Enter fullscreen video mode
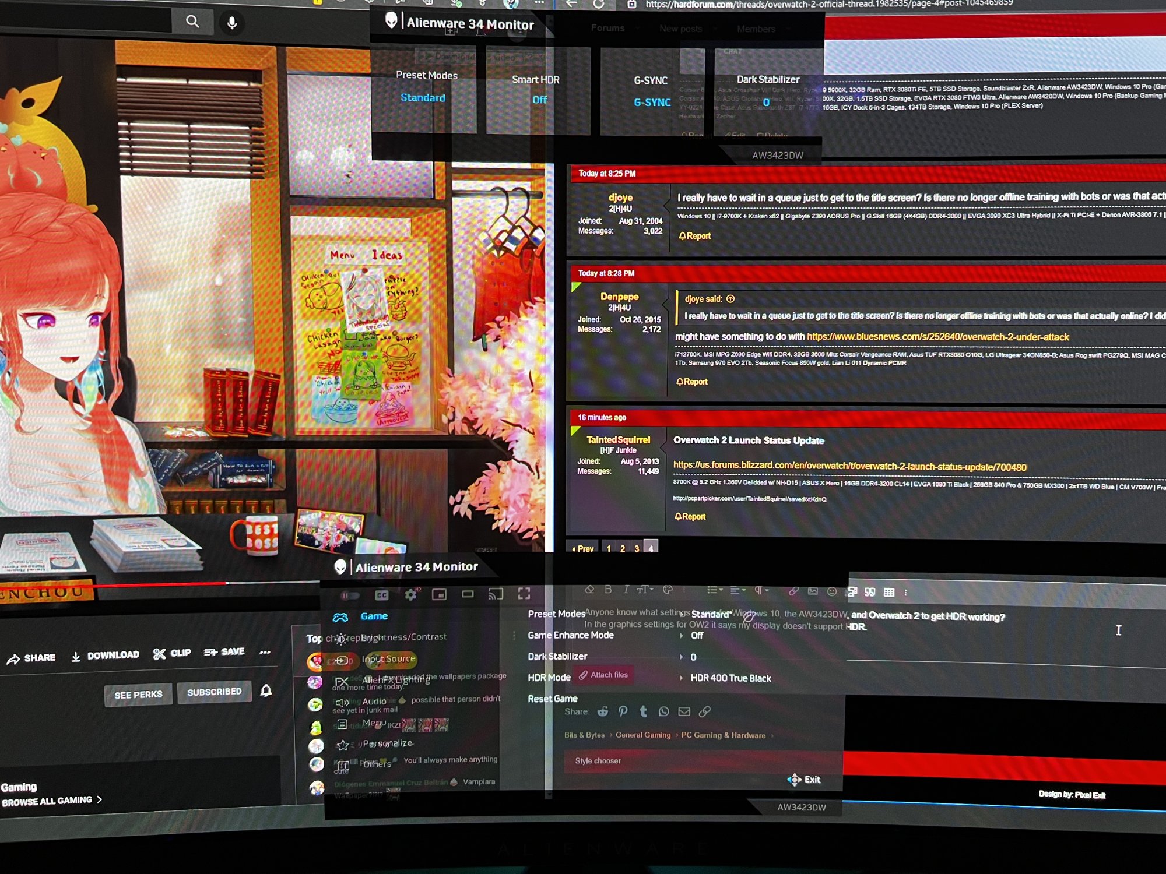The height and width of the screenshot is (874, 1166). coord(524,593)
